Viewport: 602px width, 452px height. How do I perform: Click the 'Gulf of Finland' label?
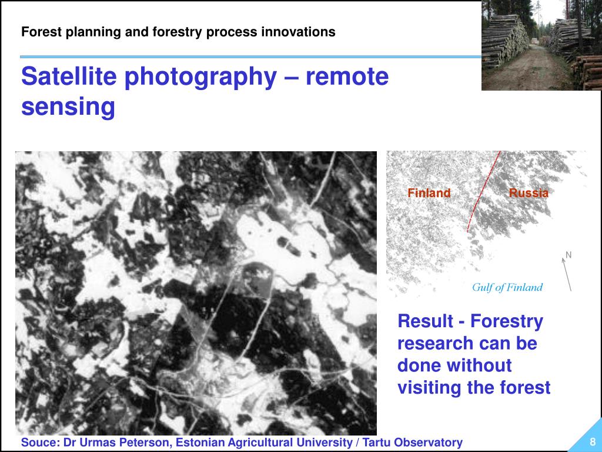click(507, 287)
